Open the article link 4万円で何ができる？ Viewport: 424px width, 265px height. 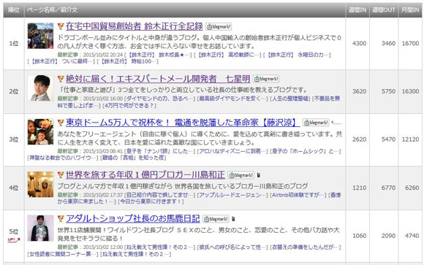[129, 106]
